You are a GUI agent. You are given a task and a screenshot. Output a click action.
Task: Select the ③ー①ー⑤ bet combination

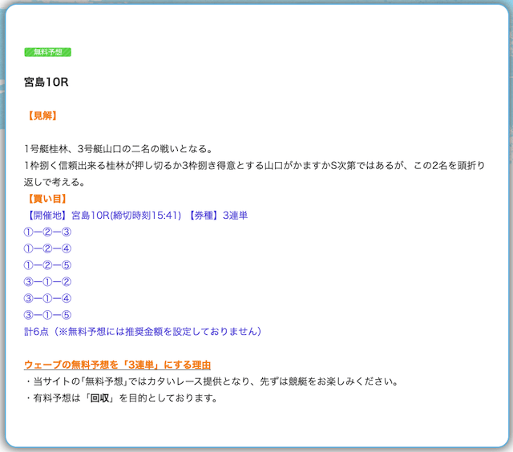(x=47, y=315)
